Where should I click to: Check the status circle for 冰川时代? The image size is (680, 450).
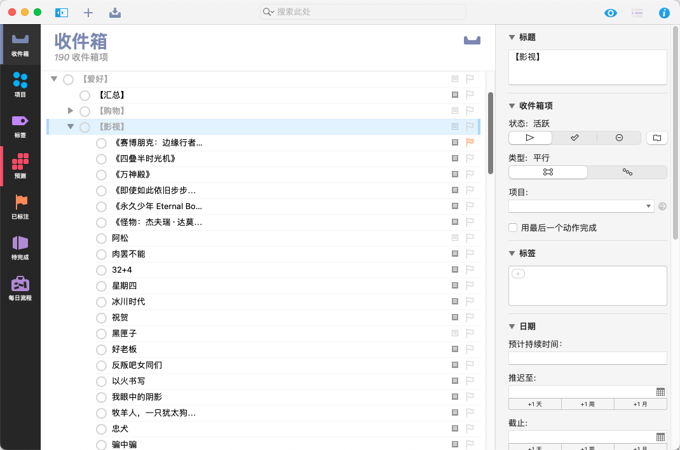pos(101,302)
